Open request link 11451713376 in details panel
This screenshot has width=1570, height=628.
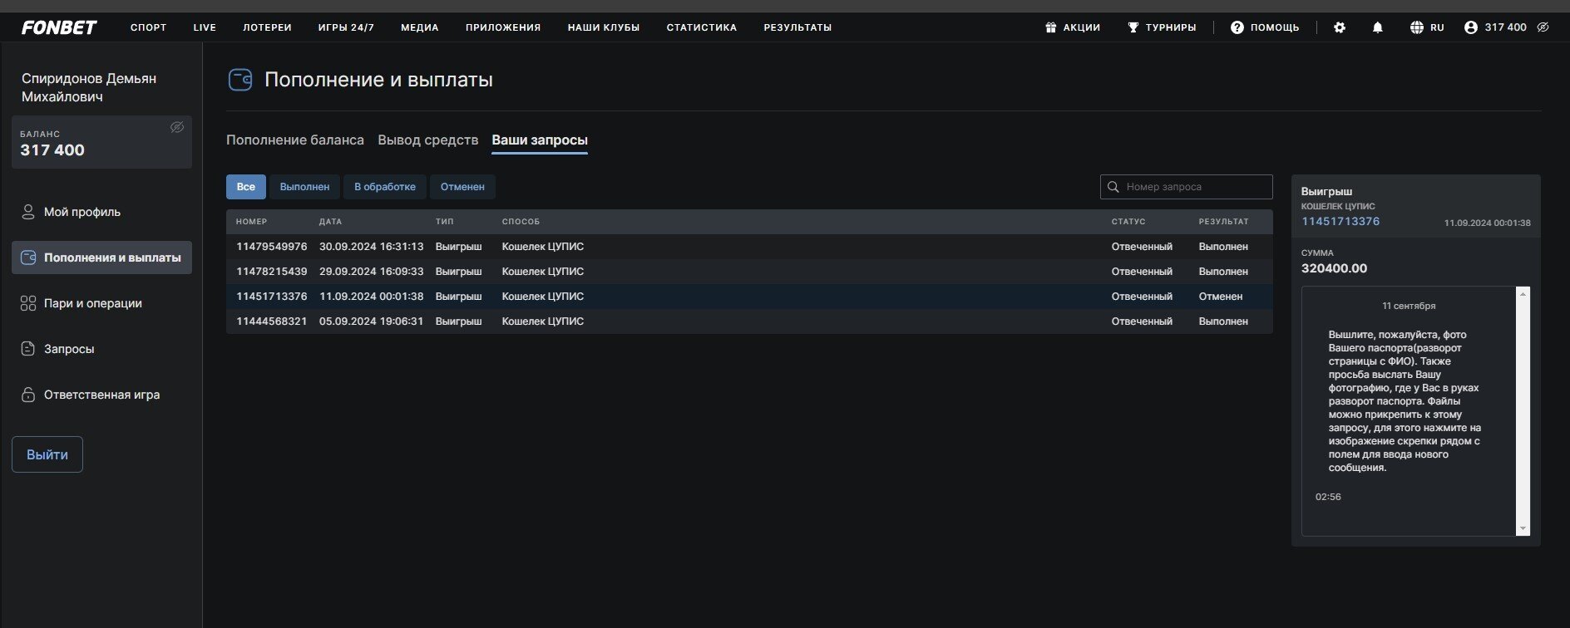coord(1340,221)
